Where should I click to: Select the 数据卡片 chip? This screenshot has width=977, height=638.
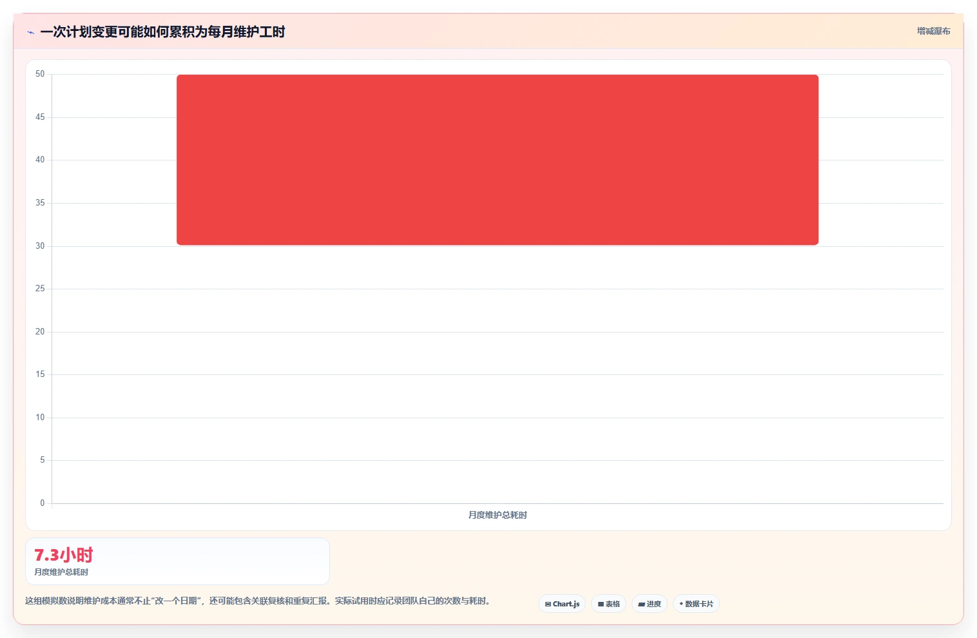pos(696,604)
